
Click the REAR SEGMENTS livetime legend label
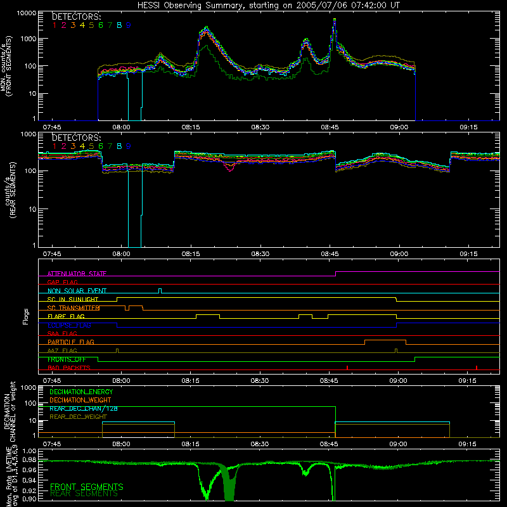pos(84,494)
